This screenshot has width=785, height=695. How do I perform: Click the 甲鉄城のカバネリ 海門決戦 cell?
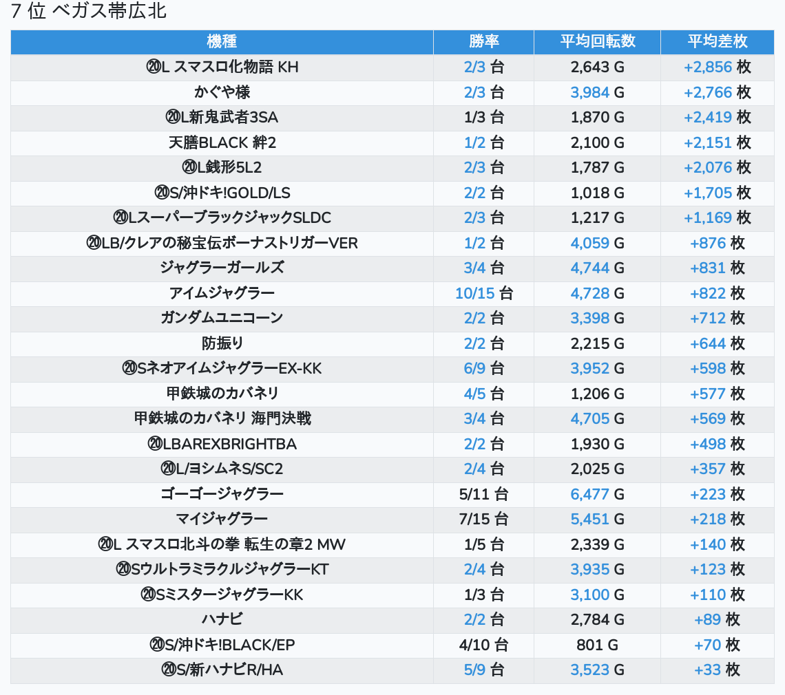click(x=222, y=418)
